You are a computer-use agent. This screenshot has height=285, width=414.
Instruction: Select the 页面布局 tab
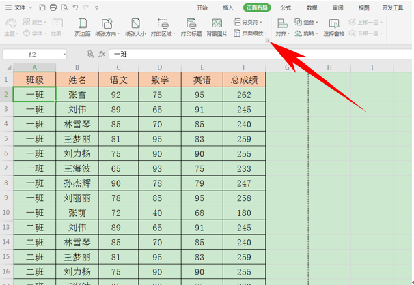[x=257, y=8]
